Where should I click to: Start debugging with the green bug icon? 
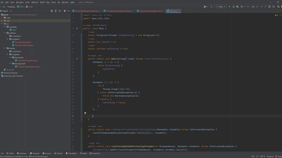point(234,7)
